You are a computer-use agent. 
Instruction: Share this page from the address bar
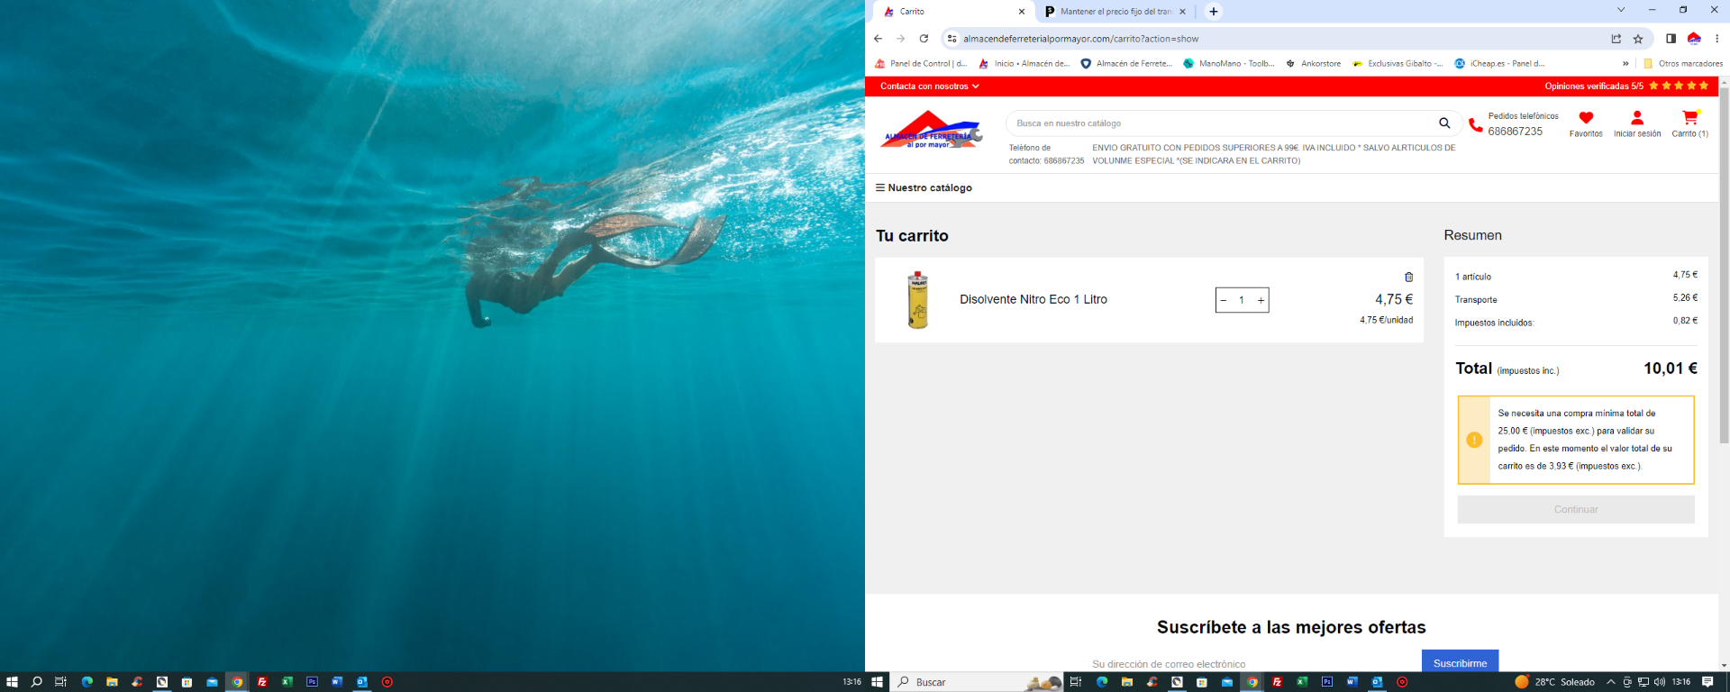(1616, 39)
